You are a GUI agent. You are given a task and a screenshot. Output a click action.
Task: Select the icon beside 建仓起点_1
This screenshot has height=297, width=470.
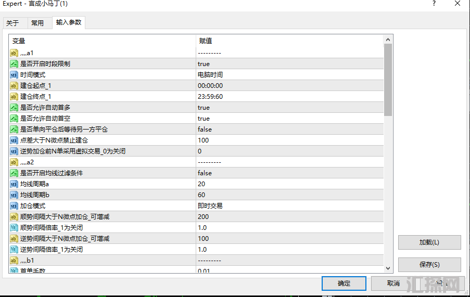coord(14,86)
